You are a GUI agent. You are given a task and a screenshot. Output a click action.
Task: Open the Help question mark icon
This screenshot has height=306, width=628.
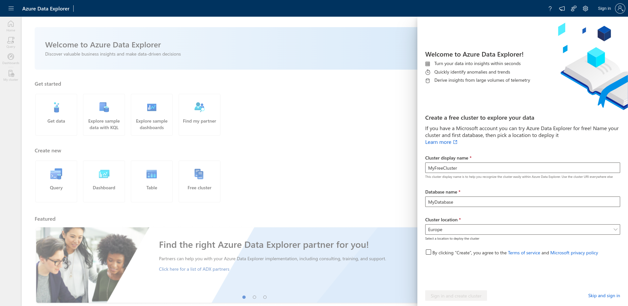click(x=550, y=8)
